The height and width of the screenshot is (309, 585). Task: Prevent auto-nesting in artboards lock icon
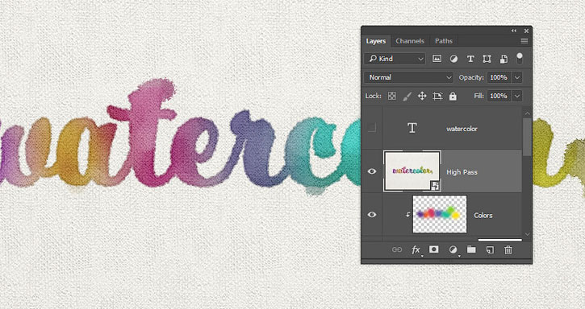click(x=437, y=96)
